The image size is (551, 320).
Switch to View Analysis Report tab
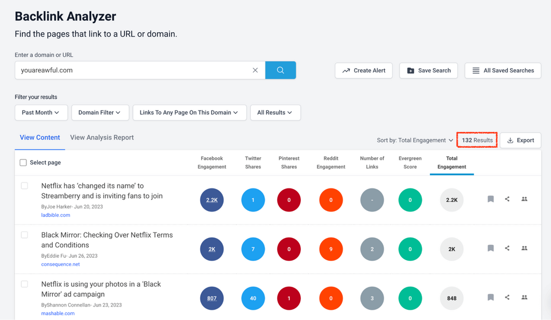point(102,137)
